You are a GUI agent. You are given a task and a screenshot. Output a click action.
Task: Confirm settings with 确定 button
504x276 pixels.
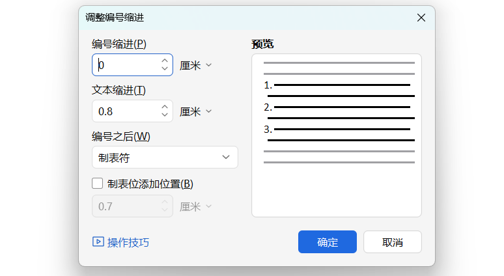(x=327, y=242)
